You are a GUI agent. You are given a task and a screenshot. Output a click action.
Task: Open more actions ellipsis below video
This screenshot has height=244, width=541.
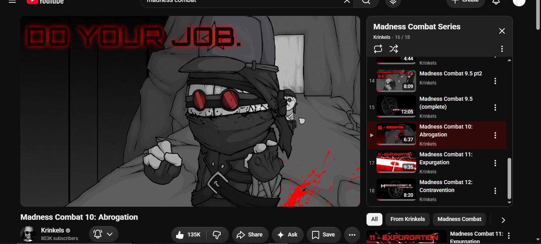352,235
